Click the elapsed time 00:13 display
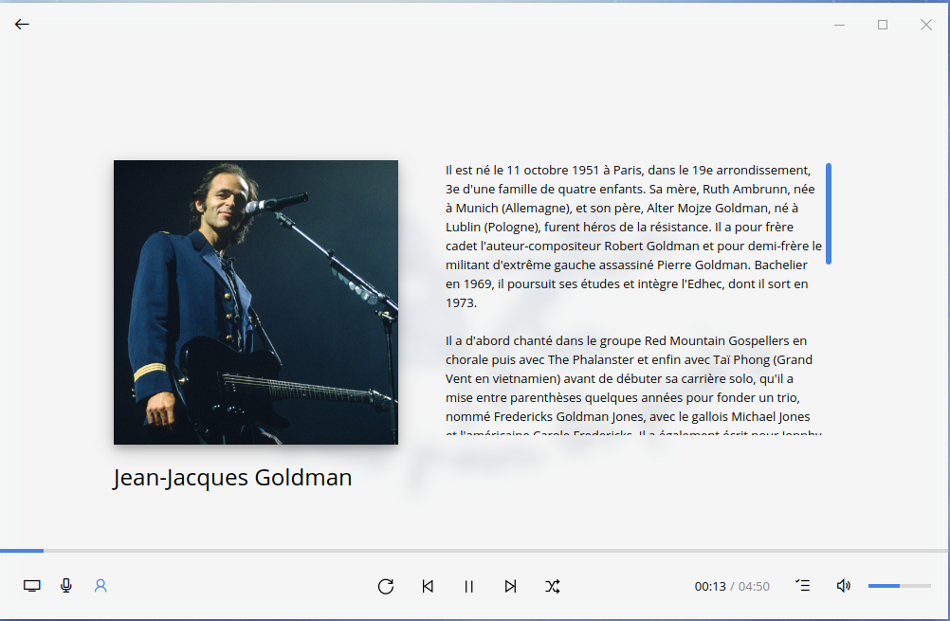This screenshot has height=621, width=950. (x=709, y=587)
